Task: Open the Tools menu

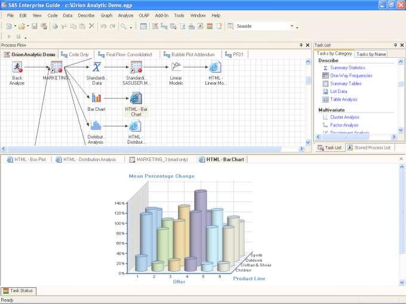Action: click(179, 15)
